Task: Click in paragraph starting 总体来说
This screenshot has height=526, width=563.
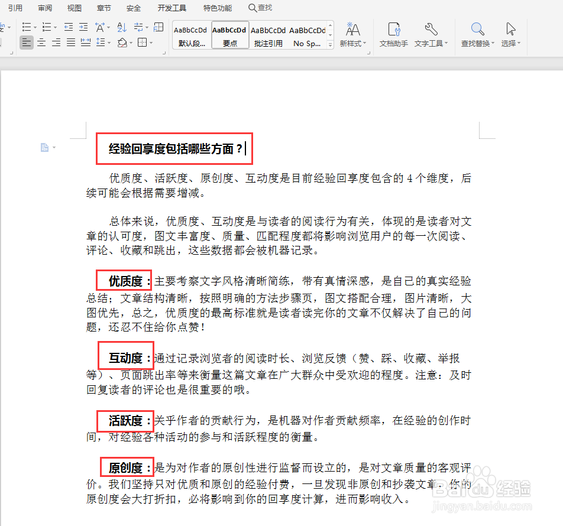Action: click(279, 236)
